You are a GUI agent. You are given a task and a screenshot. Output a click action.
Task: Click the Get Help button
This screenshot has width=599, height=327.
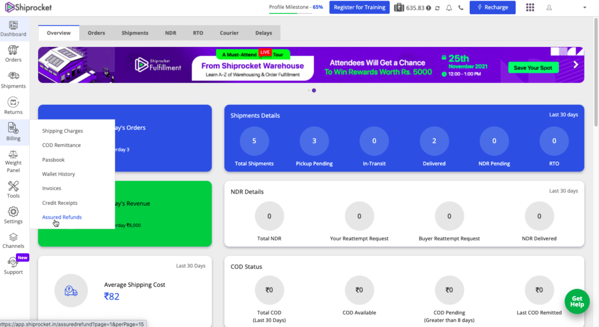pos(577,301)
